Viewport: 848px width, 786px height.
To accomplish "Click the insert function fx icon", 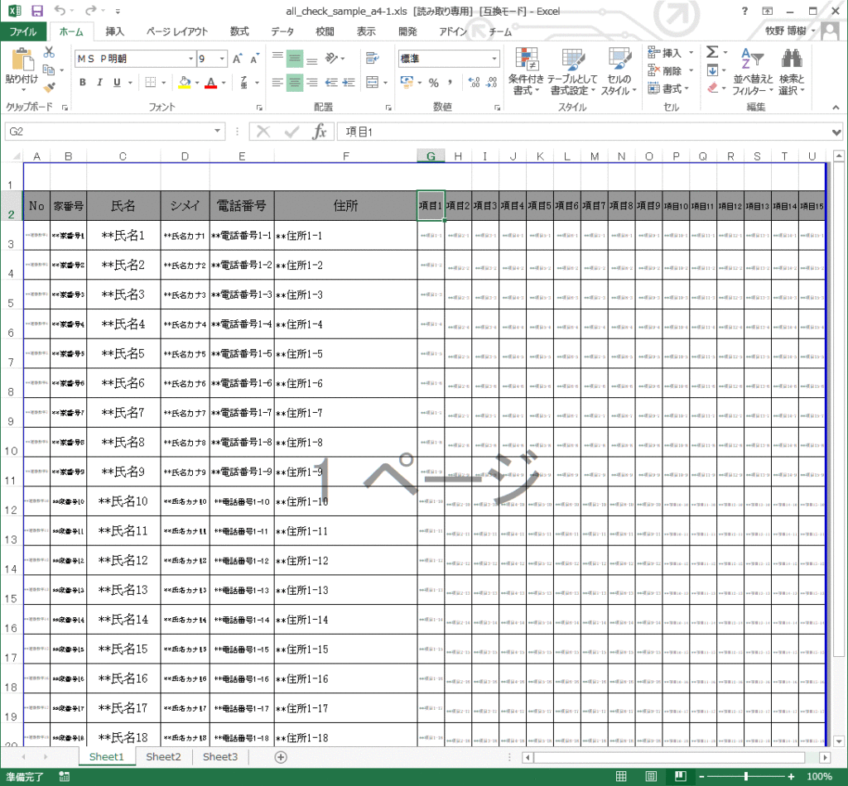I will [x=319, y=132].
